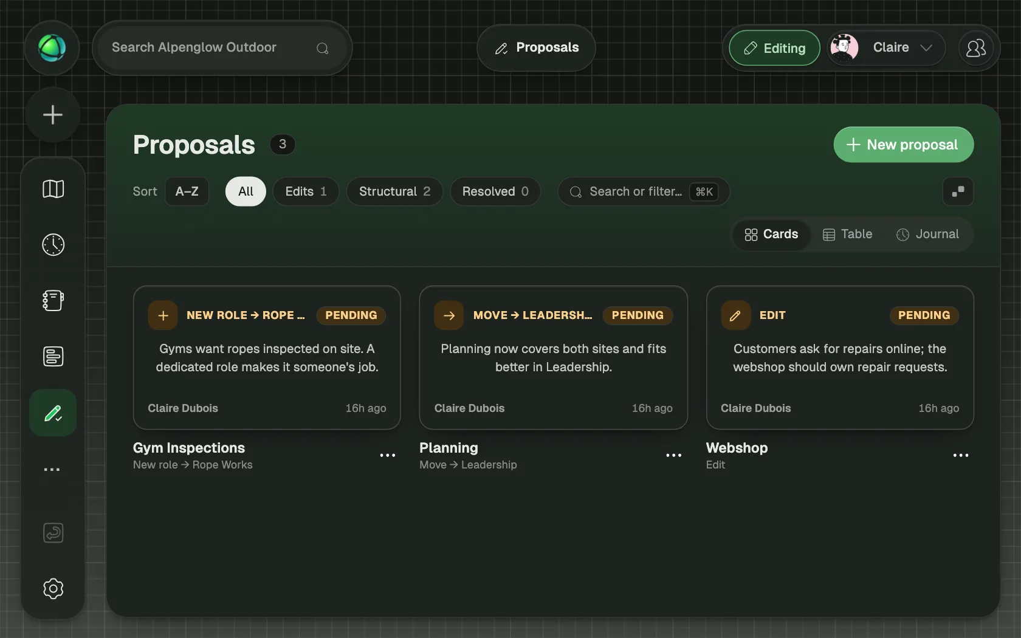The height and width of the screenshot is (638, 1021).
Task: Click the plus add button in sidebar
Action: pyautogui.click(x=53, y=115)
